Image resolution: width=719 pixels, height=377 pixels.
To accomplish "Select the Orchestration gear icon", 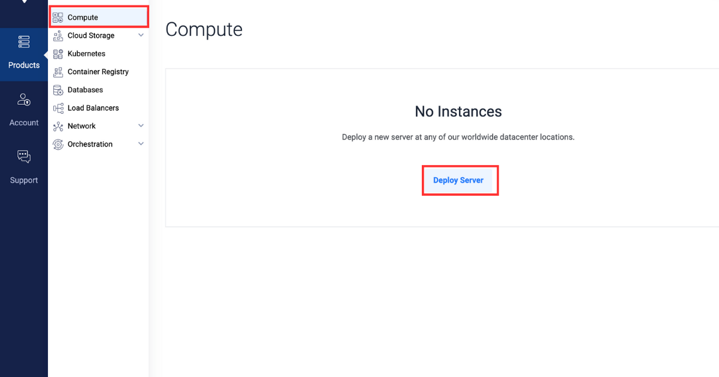I will pyautogui.click(x=58, y=144).
